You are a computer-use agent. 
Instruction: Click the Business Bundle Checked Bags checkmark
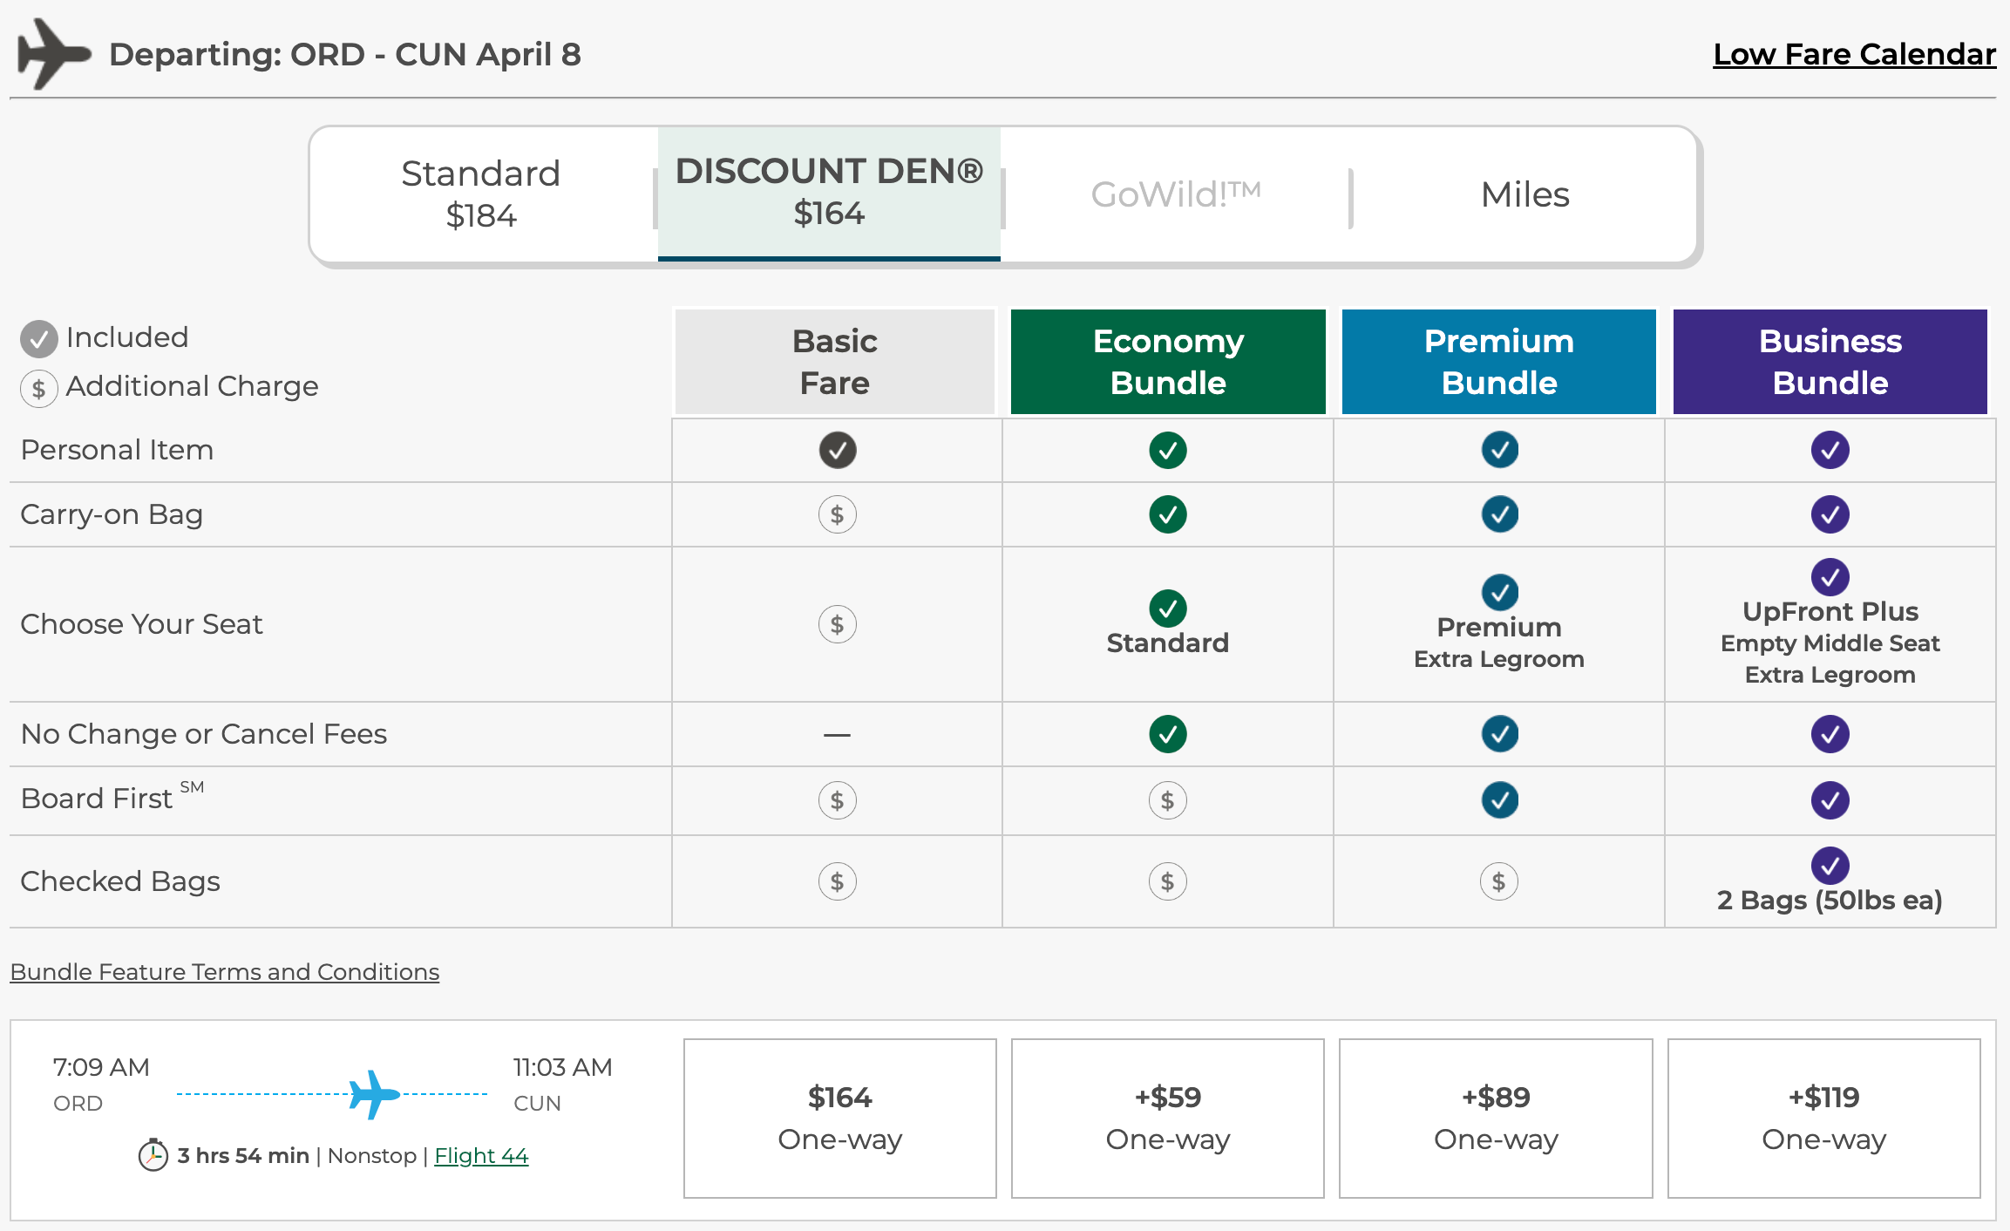point(1830,865)
